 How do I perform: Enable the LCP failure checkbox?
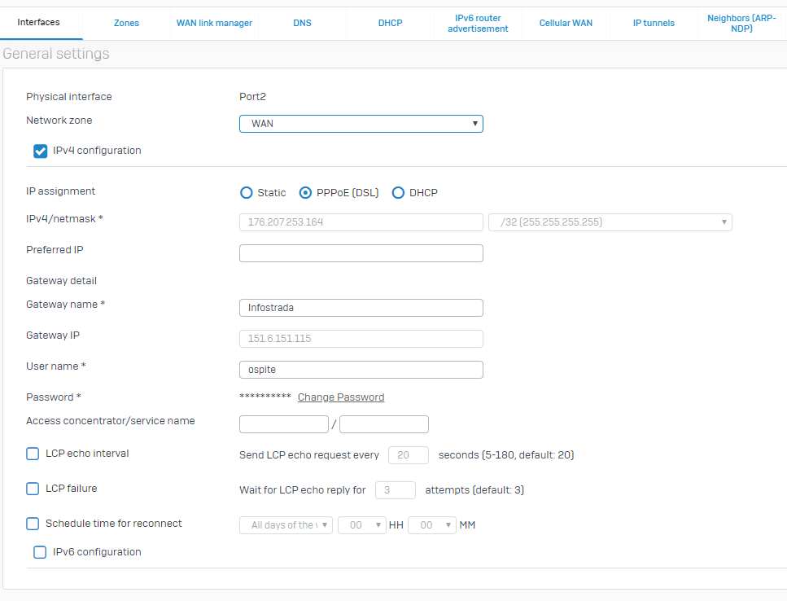pos(33,489)
